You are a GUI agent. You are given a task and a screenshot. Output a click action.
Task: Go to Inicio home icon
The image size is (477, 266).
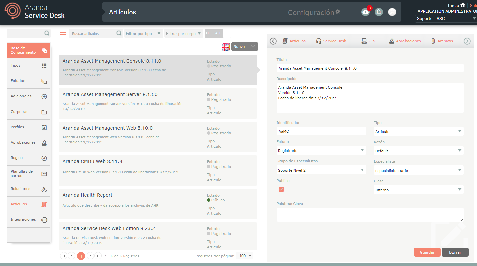pyautogui.click(x=463, y=5)
